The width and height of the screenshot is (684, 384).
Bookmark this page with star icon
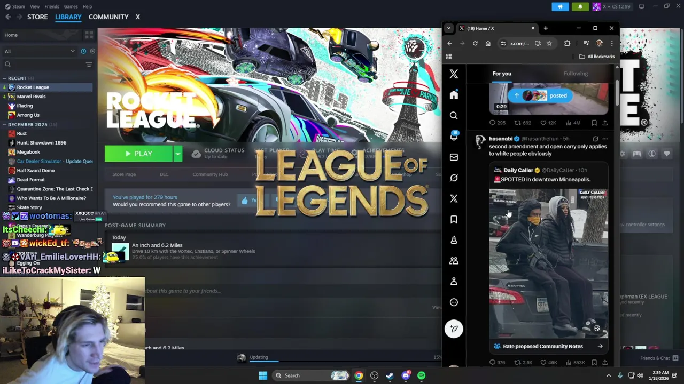549,43
